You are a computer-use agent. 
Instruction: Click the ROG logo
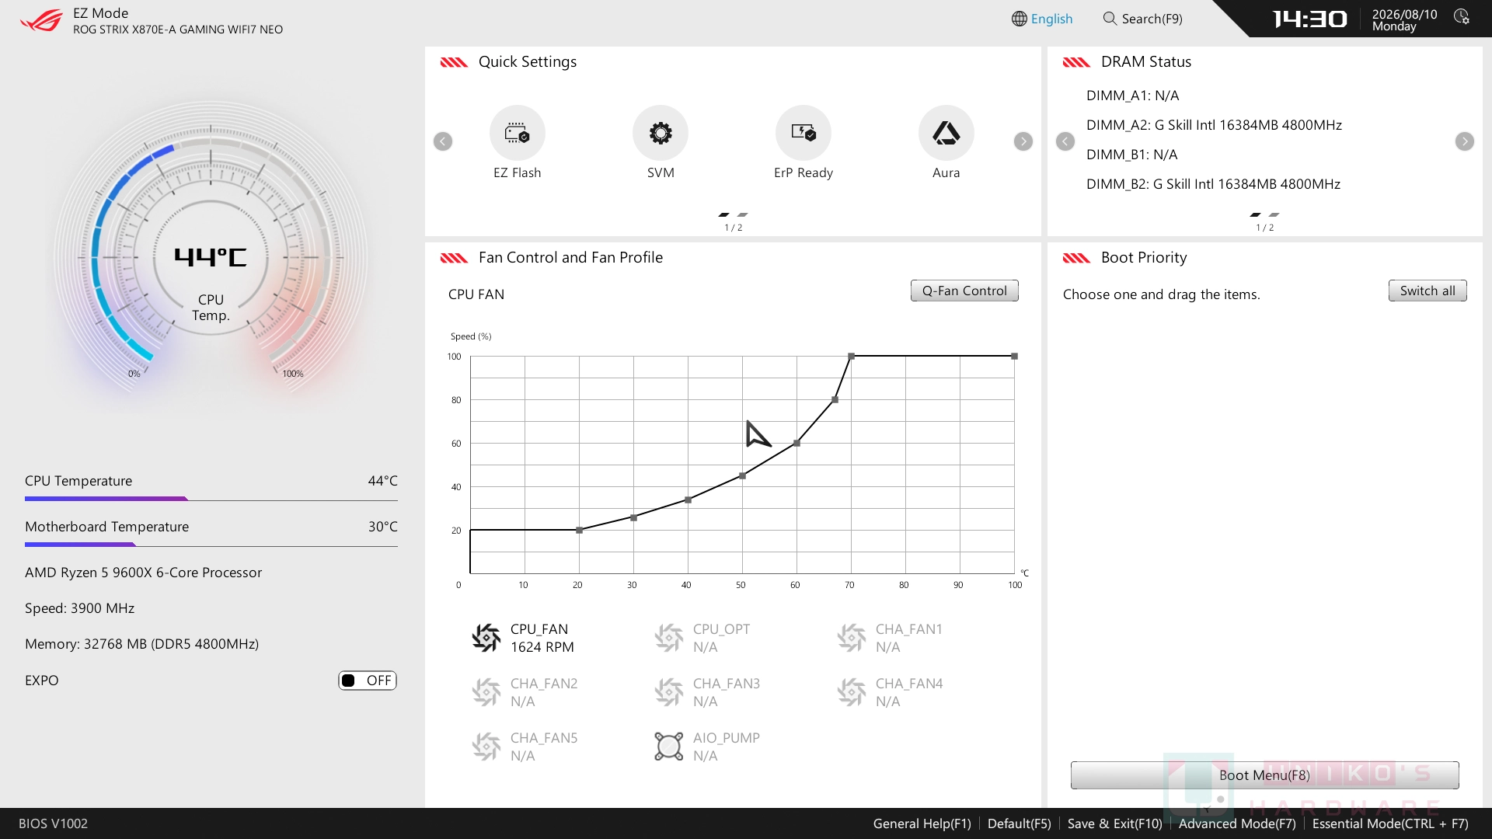41,20
